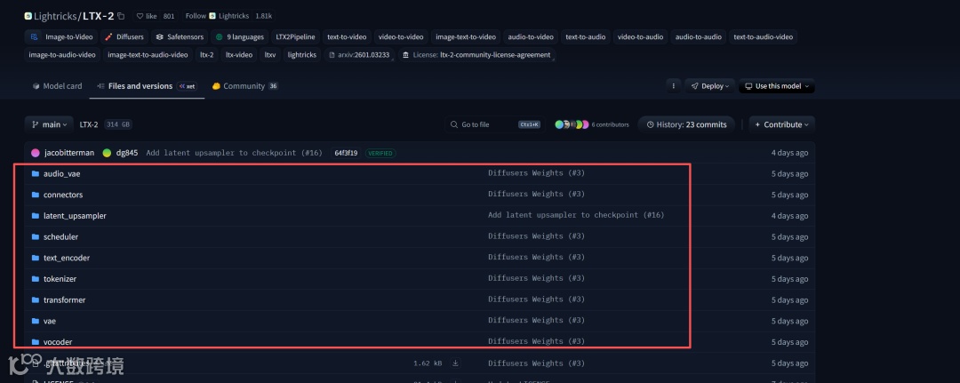Click the latent_upsampler folder icon
The height and width of the screenshot is (383, 960).
pos(36,216)
